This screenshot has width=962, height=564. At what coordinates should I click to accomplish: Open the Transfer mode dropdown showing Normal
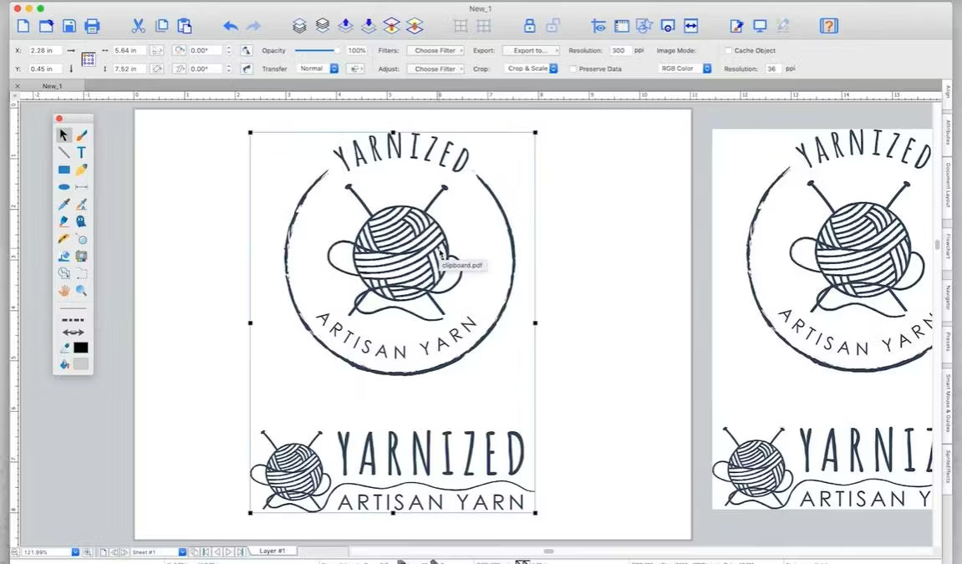pos(318,69)
